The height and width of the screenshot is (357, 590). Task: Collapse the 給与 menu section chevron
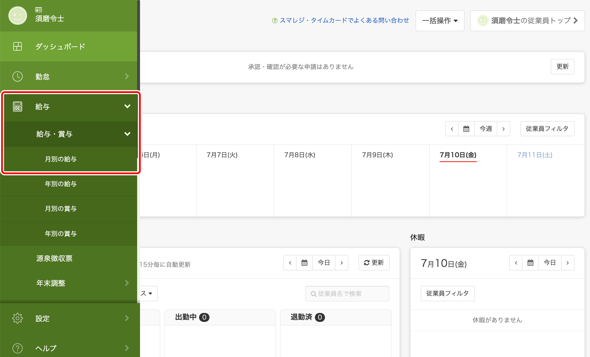pos(127,106)
